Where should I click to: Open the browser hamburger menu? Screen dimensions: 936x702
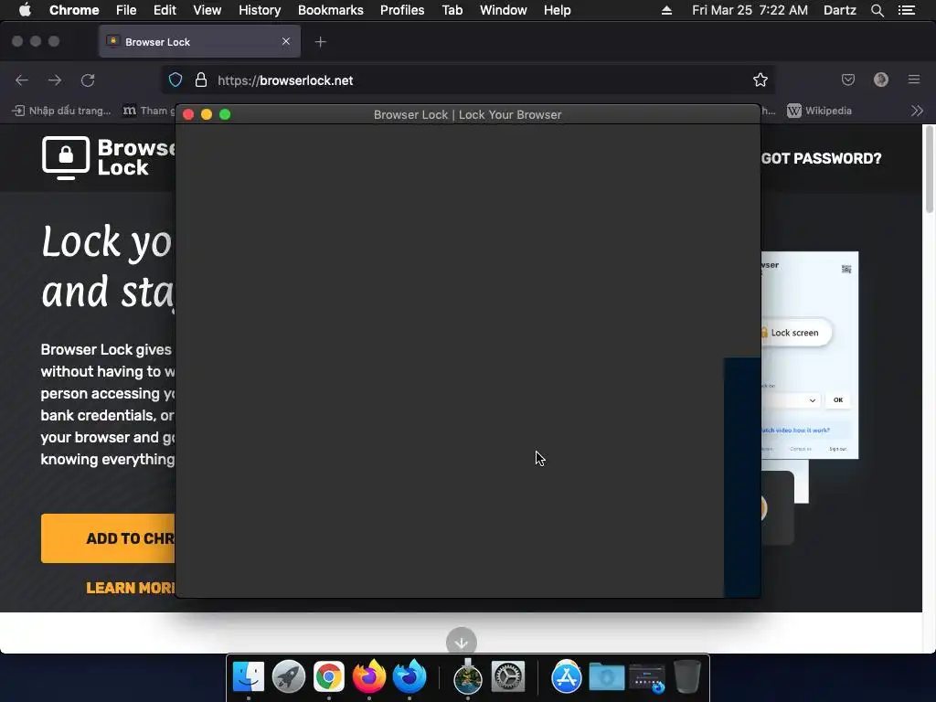tap(914, 80)
